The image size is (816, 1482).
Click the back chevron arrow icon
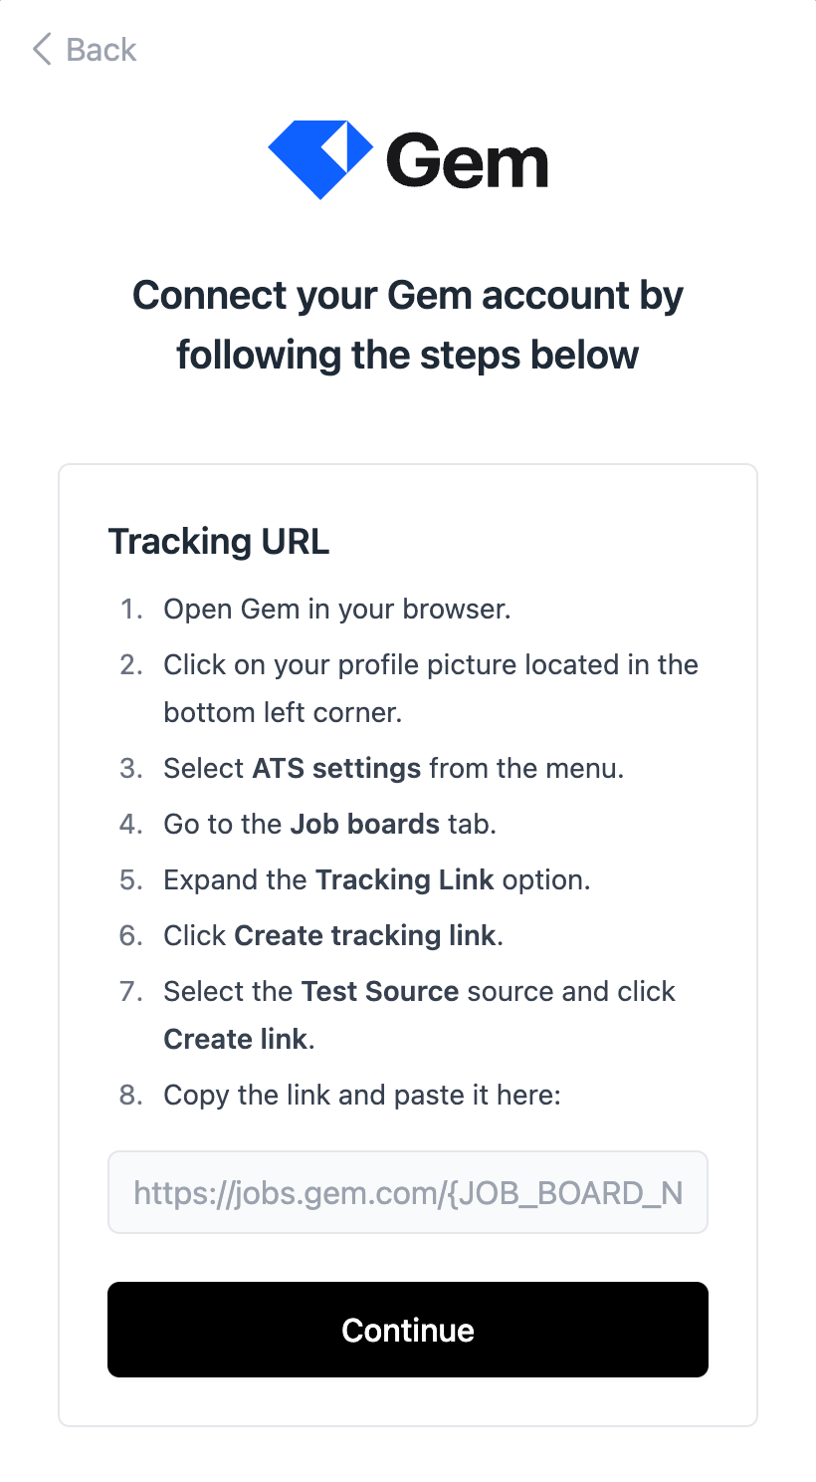[42, 49]
